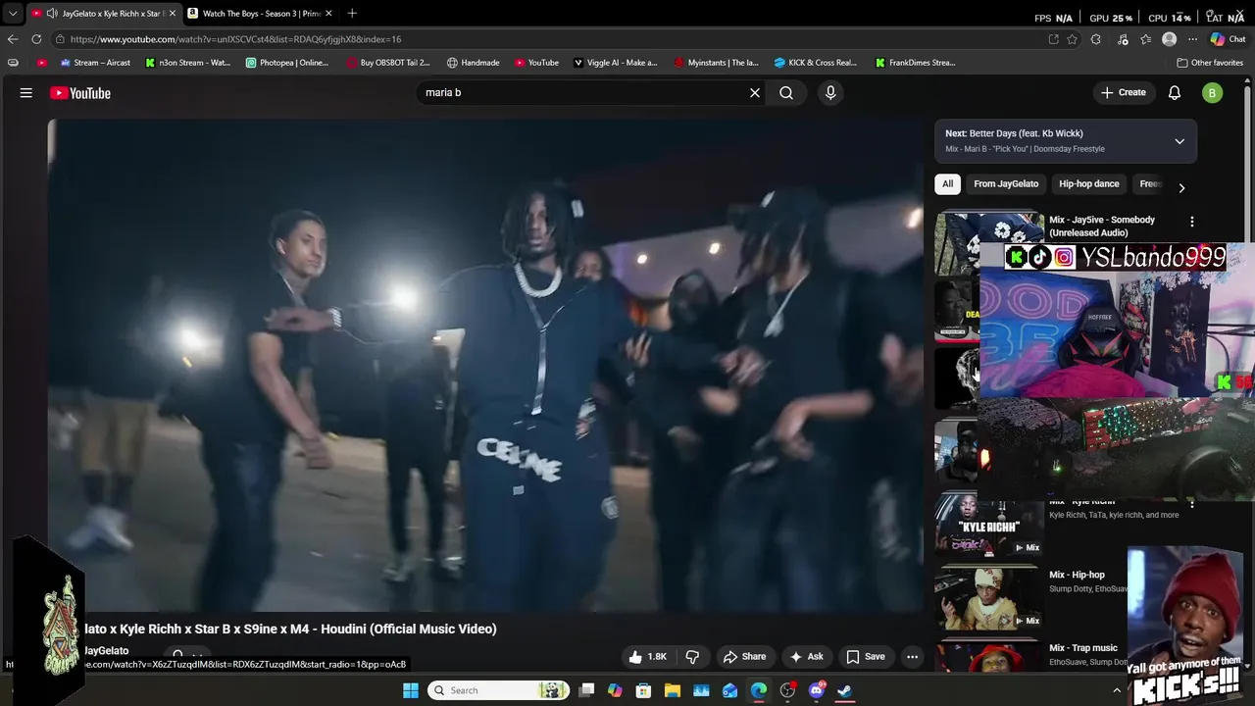Open KICK & Cross Real bookmark
The width and height of the screenshot is (1255, 706).
[x=816, y=63]
